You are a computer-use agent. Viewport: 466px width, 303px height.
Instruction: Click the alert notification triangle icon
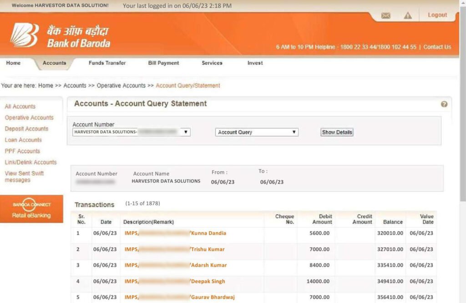point(408,15)
